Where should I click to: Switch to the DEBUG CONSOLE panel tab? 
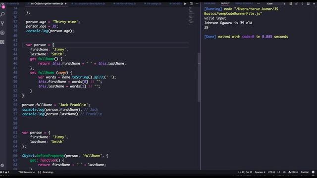[x=244, y=3]
